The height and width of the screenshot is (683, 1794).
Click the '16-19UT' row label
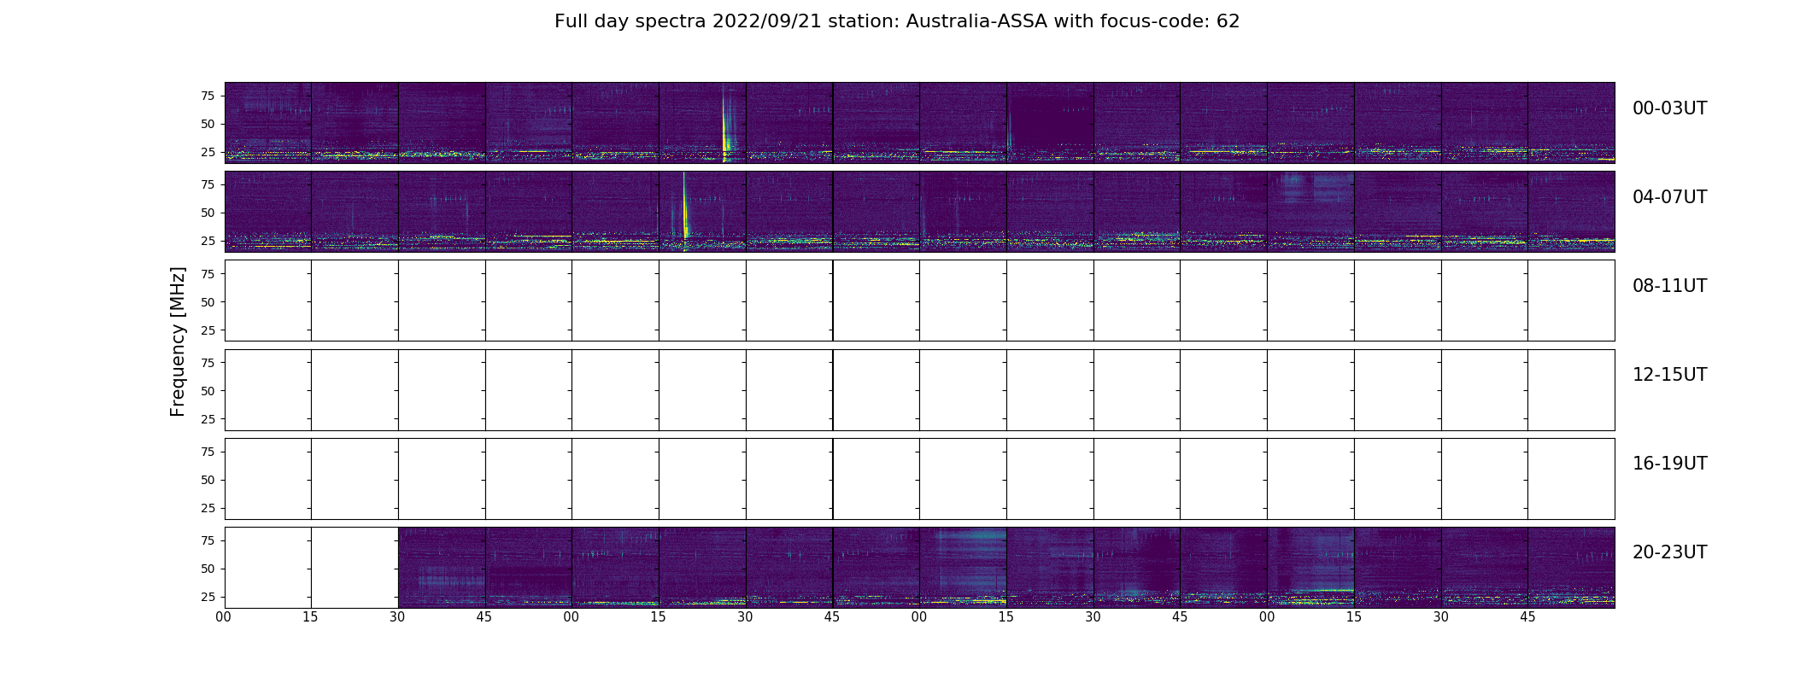click(x=1669, y=464)
